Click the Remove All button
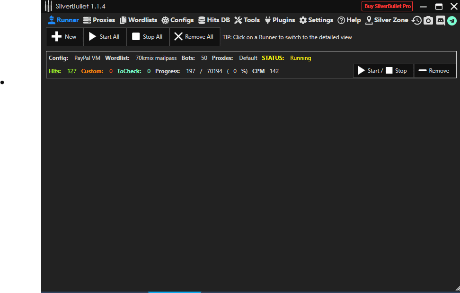This screenshot has width=460, height=293. click(x=195, y=36)
